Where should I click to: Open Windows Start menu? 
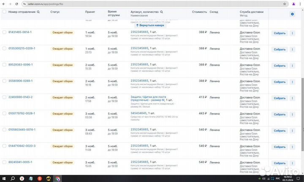pyautogui.click(x=4, y=178)
